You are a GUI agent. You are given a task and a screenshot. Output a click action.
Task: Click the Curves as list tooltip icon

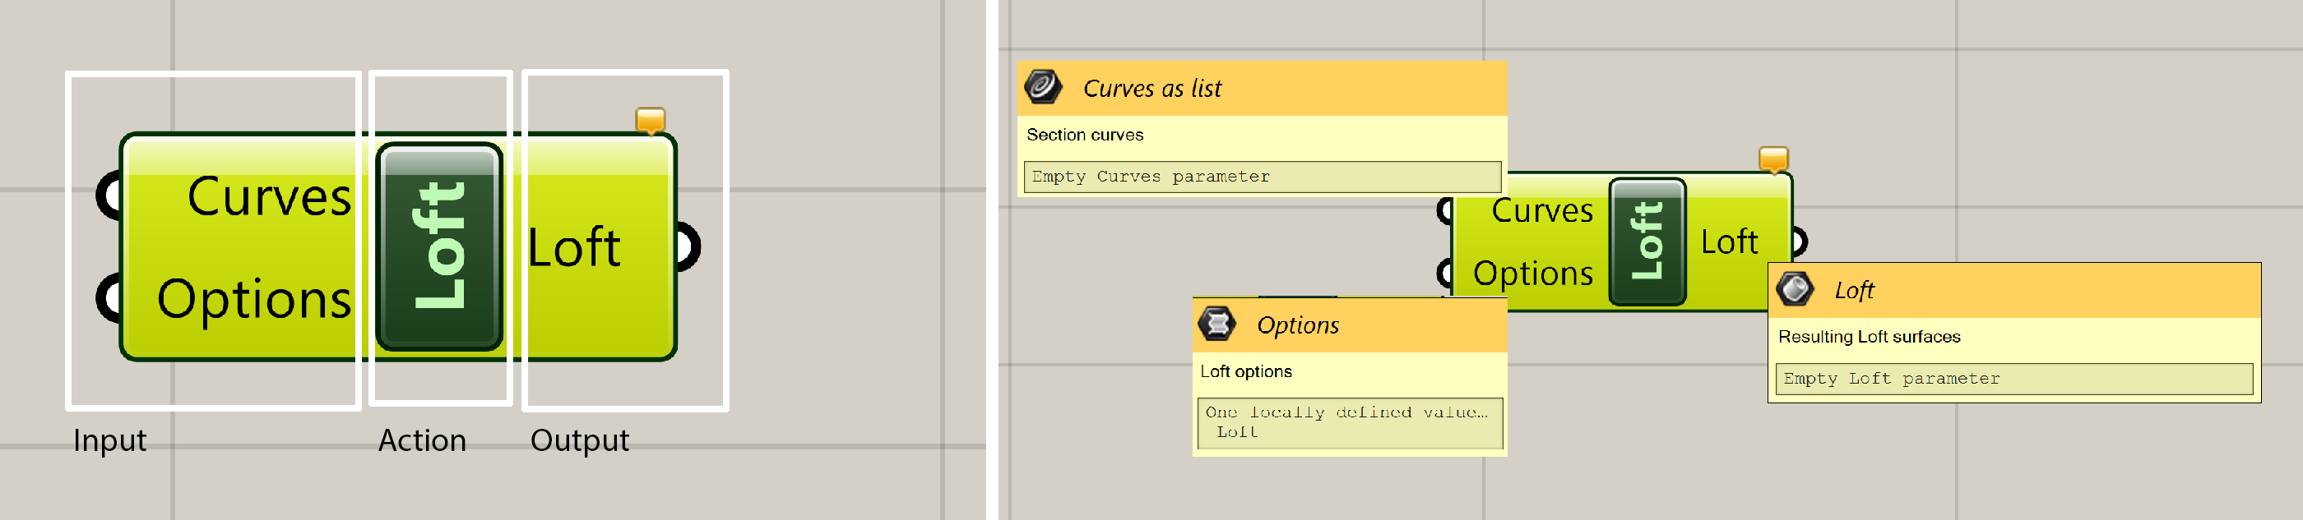(1042, 88)
